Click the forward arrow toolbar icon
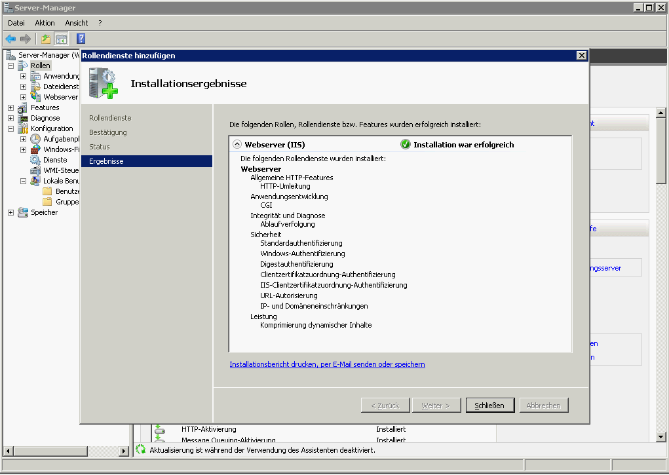The height and width of the screenshot is (475, 669). [x=26, y=39]
